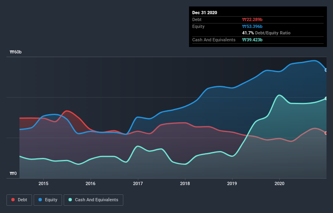The width and height of the screenshot is (333, 213).
Task: Toggle the Equity legend button
Action: pos(48,200)
